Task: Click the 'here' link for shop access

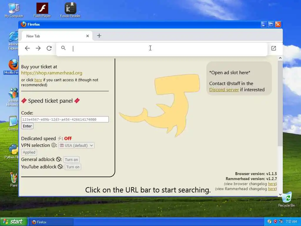Action: [x=38, y=80]
